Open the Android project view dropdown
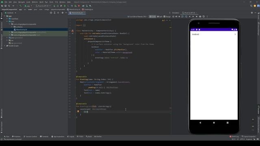This screenshot has width=260, height=146. coord(10,13)
